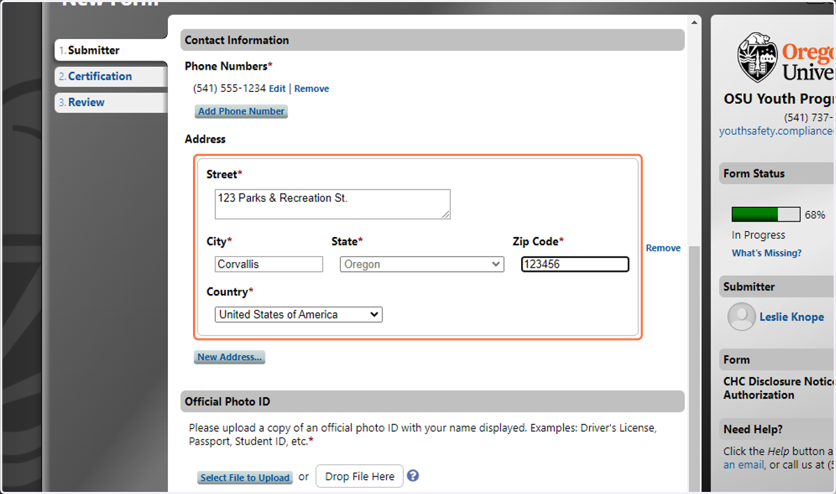836x494 pixels.
Task: Edit the phone number (541) 555-1234
Action: (x=277, y=88)
